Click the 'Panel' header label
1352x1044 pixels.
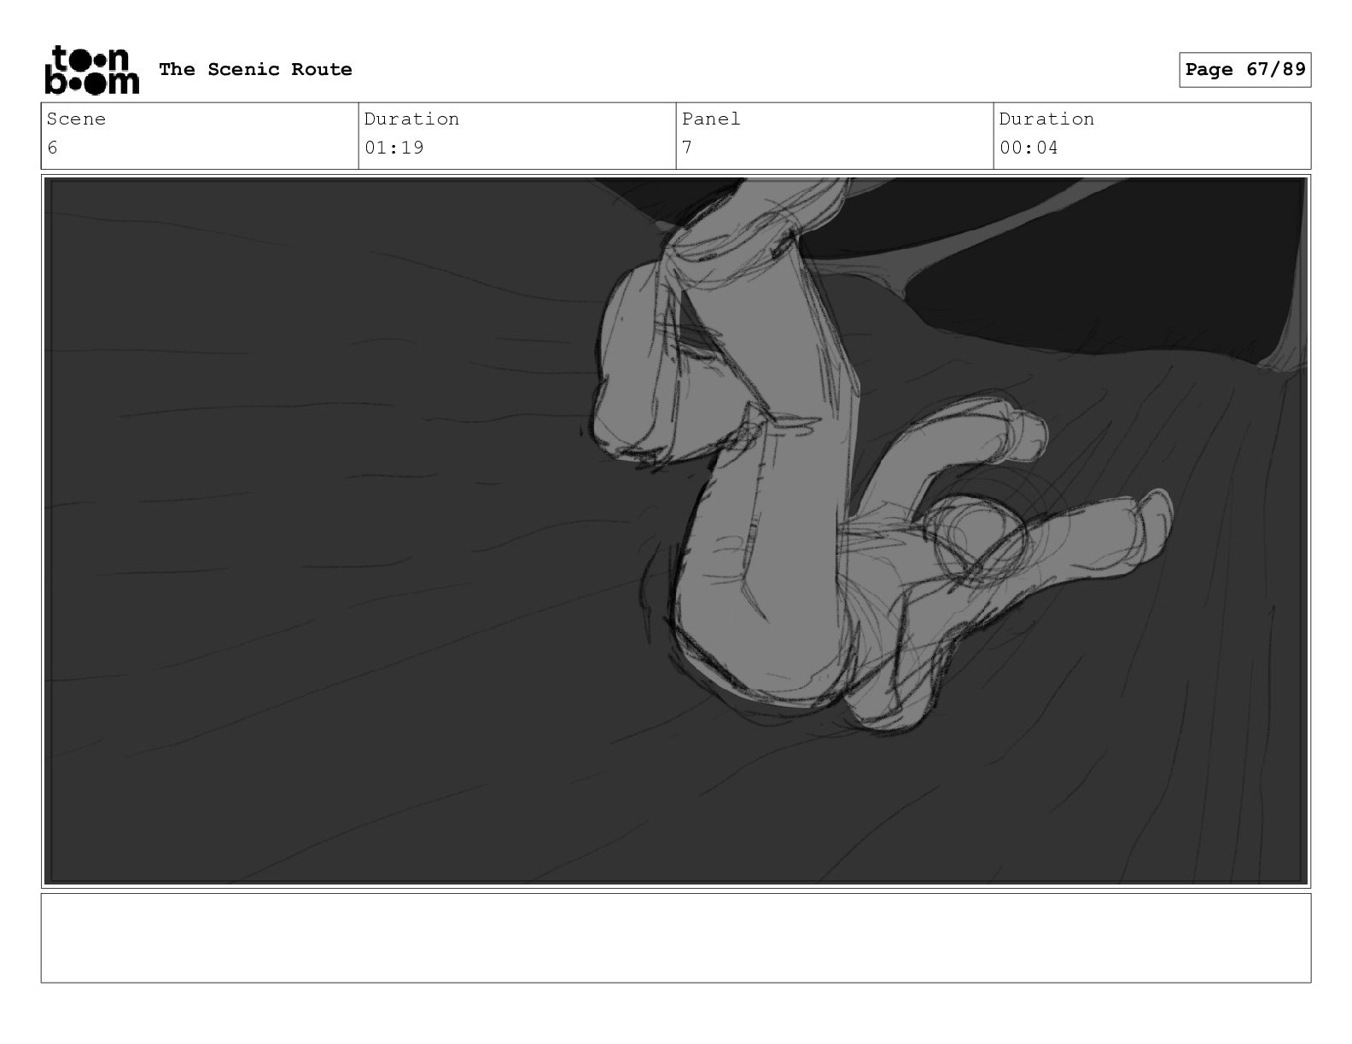[x=711, y=119]
